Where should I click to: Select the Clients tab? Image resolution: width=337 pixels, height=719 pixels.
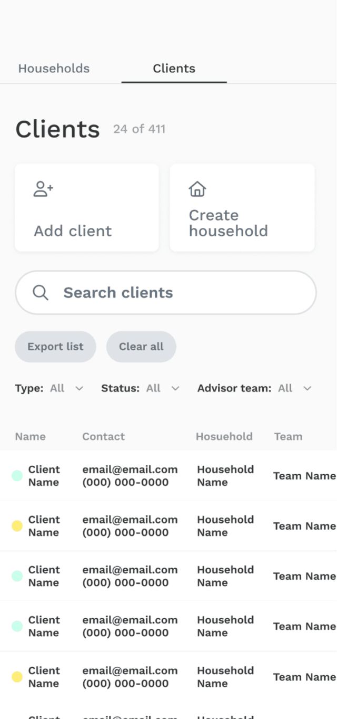pos(174,69)
